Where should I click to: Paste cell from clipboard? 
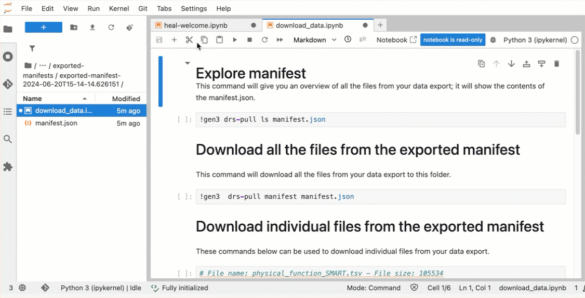(x=219, y=40)
